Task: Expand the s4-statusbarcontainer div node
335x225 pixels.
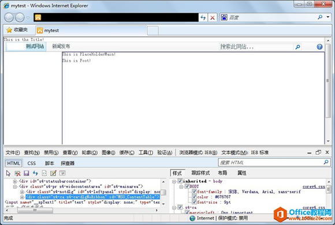Action: tap(15, 182)
